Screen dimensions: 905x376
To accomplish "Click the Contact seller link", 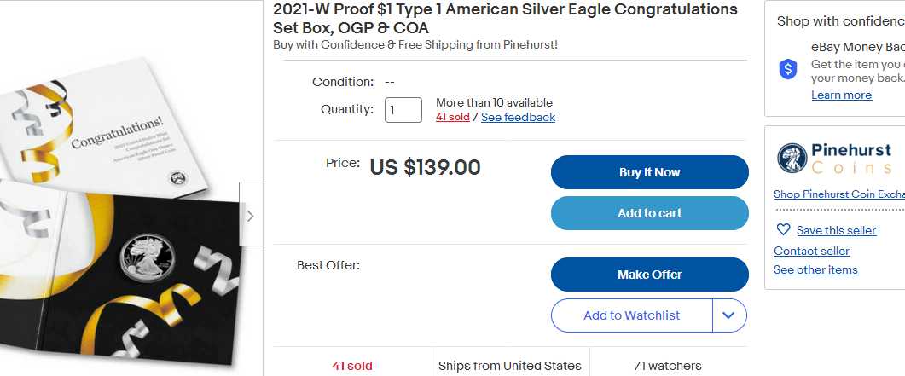I will click(811, 251).
